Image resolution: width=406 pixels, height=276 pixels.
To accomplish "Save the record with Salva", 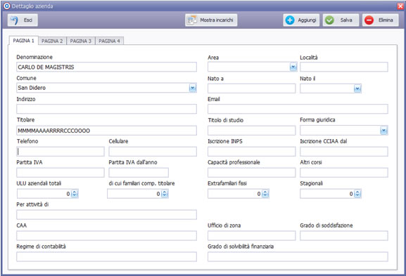I will pyautogui.click(x=341, y=20).
